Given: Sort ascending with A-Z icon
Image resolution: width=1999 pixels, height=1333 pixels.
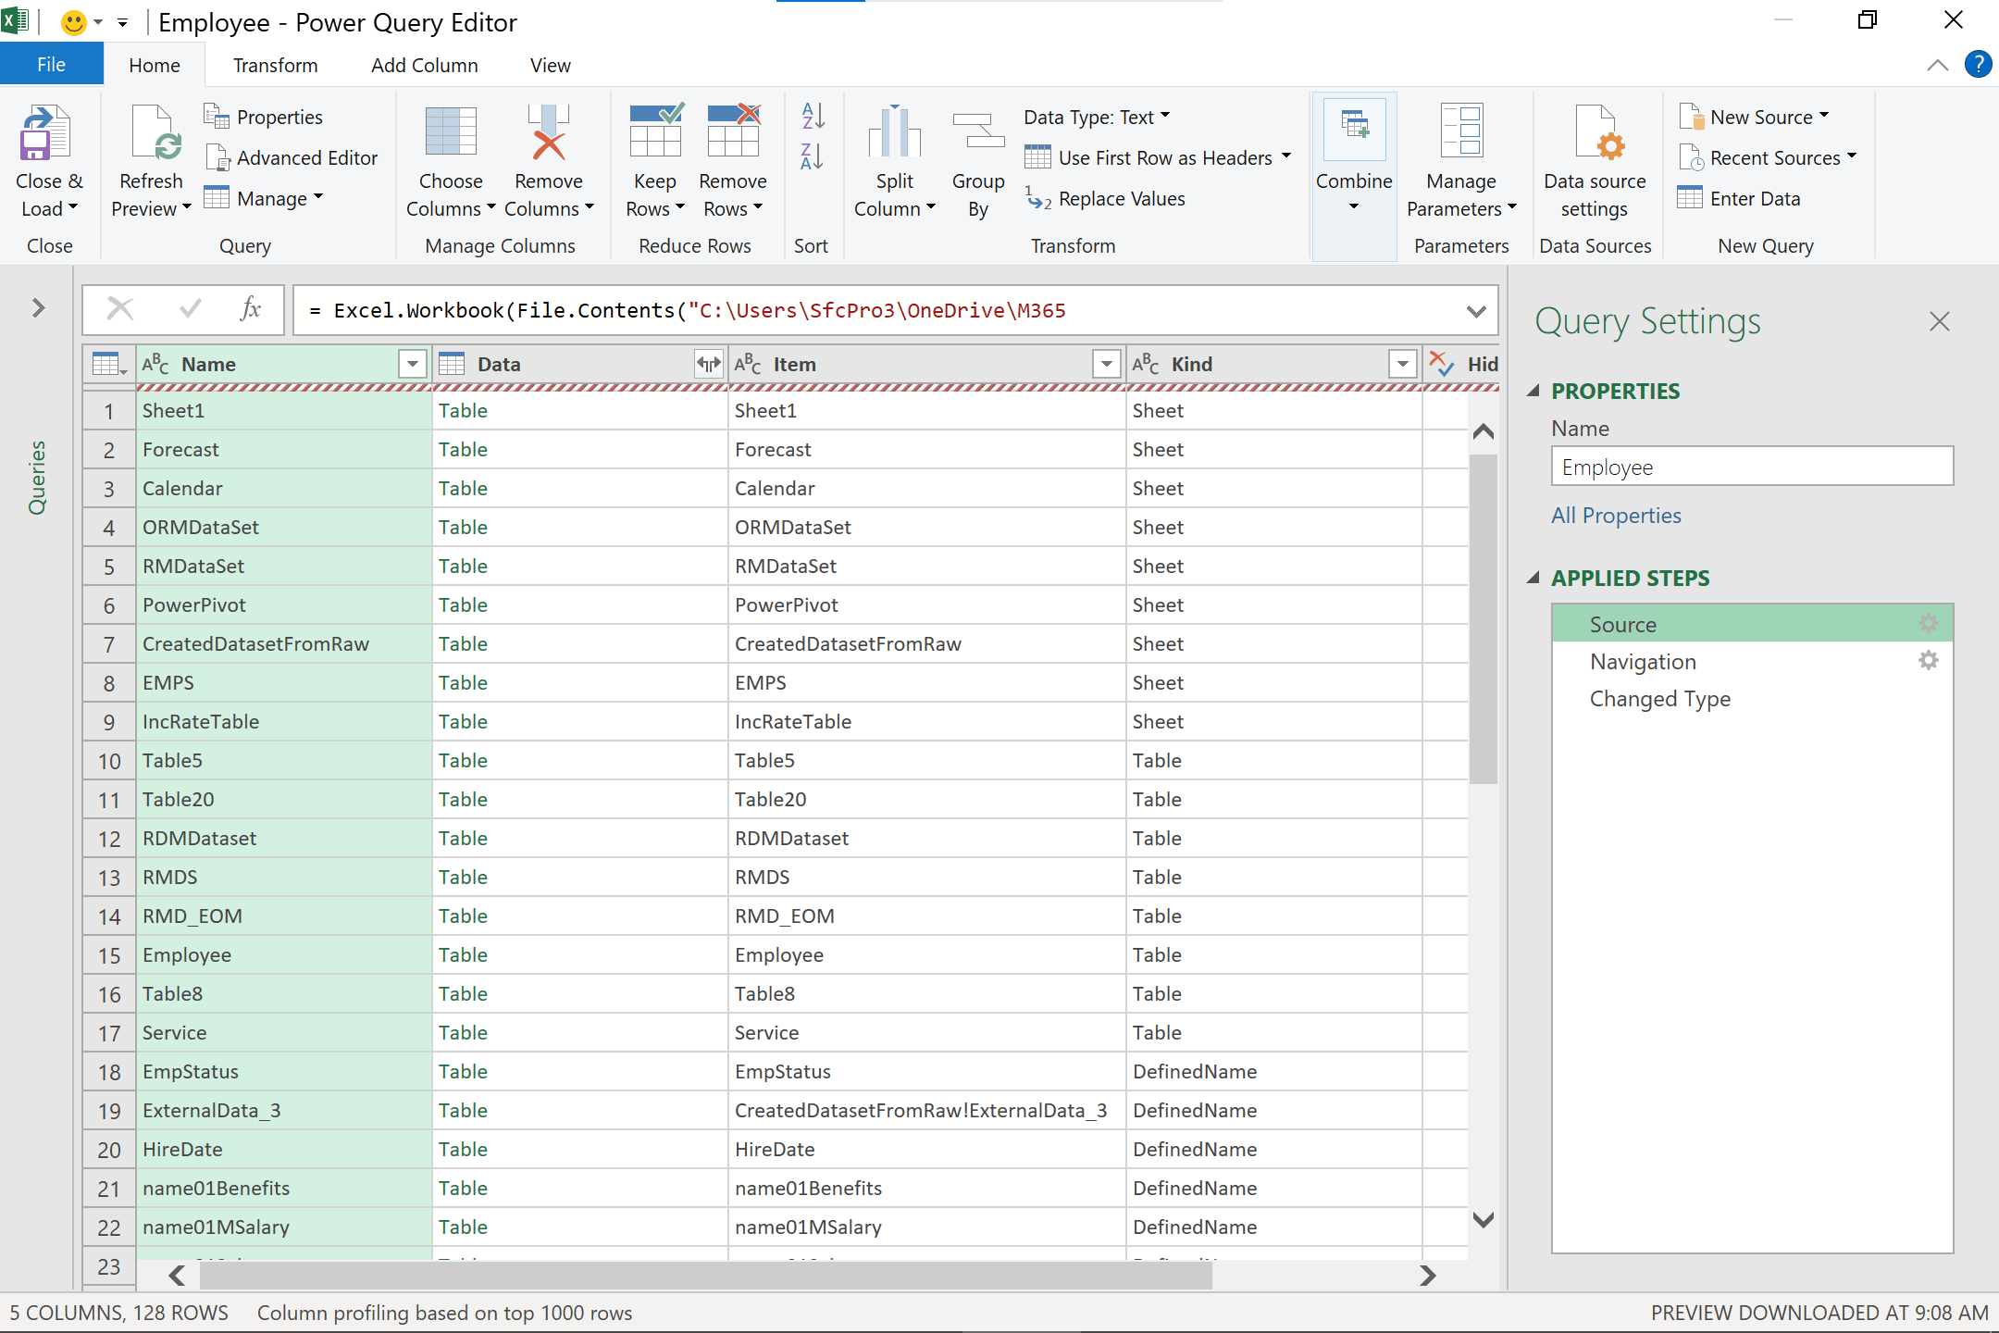Looking at the screenshot, I should [812, 117].
